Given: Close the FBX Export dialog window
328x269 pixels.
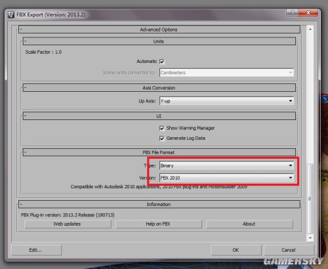Looking at the screenshot, I should pos(308,12).
